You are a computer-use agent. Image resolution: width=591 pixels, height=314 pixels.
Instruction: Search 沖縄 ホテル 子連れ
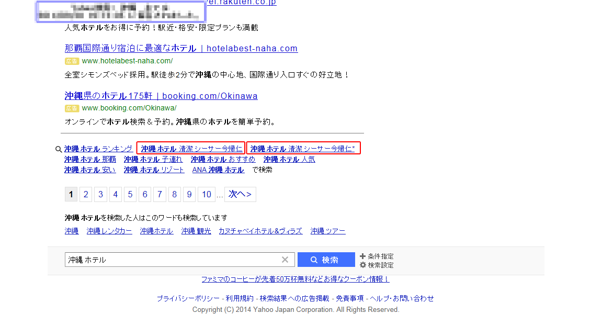153,160
